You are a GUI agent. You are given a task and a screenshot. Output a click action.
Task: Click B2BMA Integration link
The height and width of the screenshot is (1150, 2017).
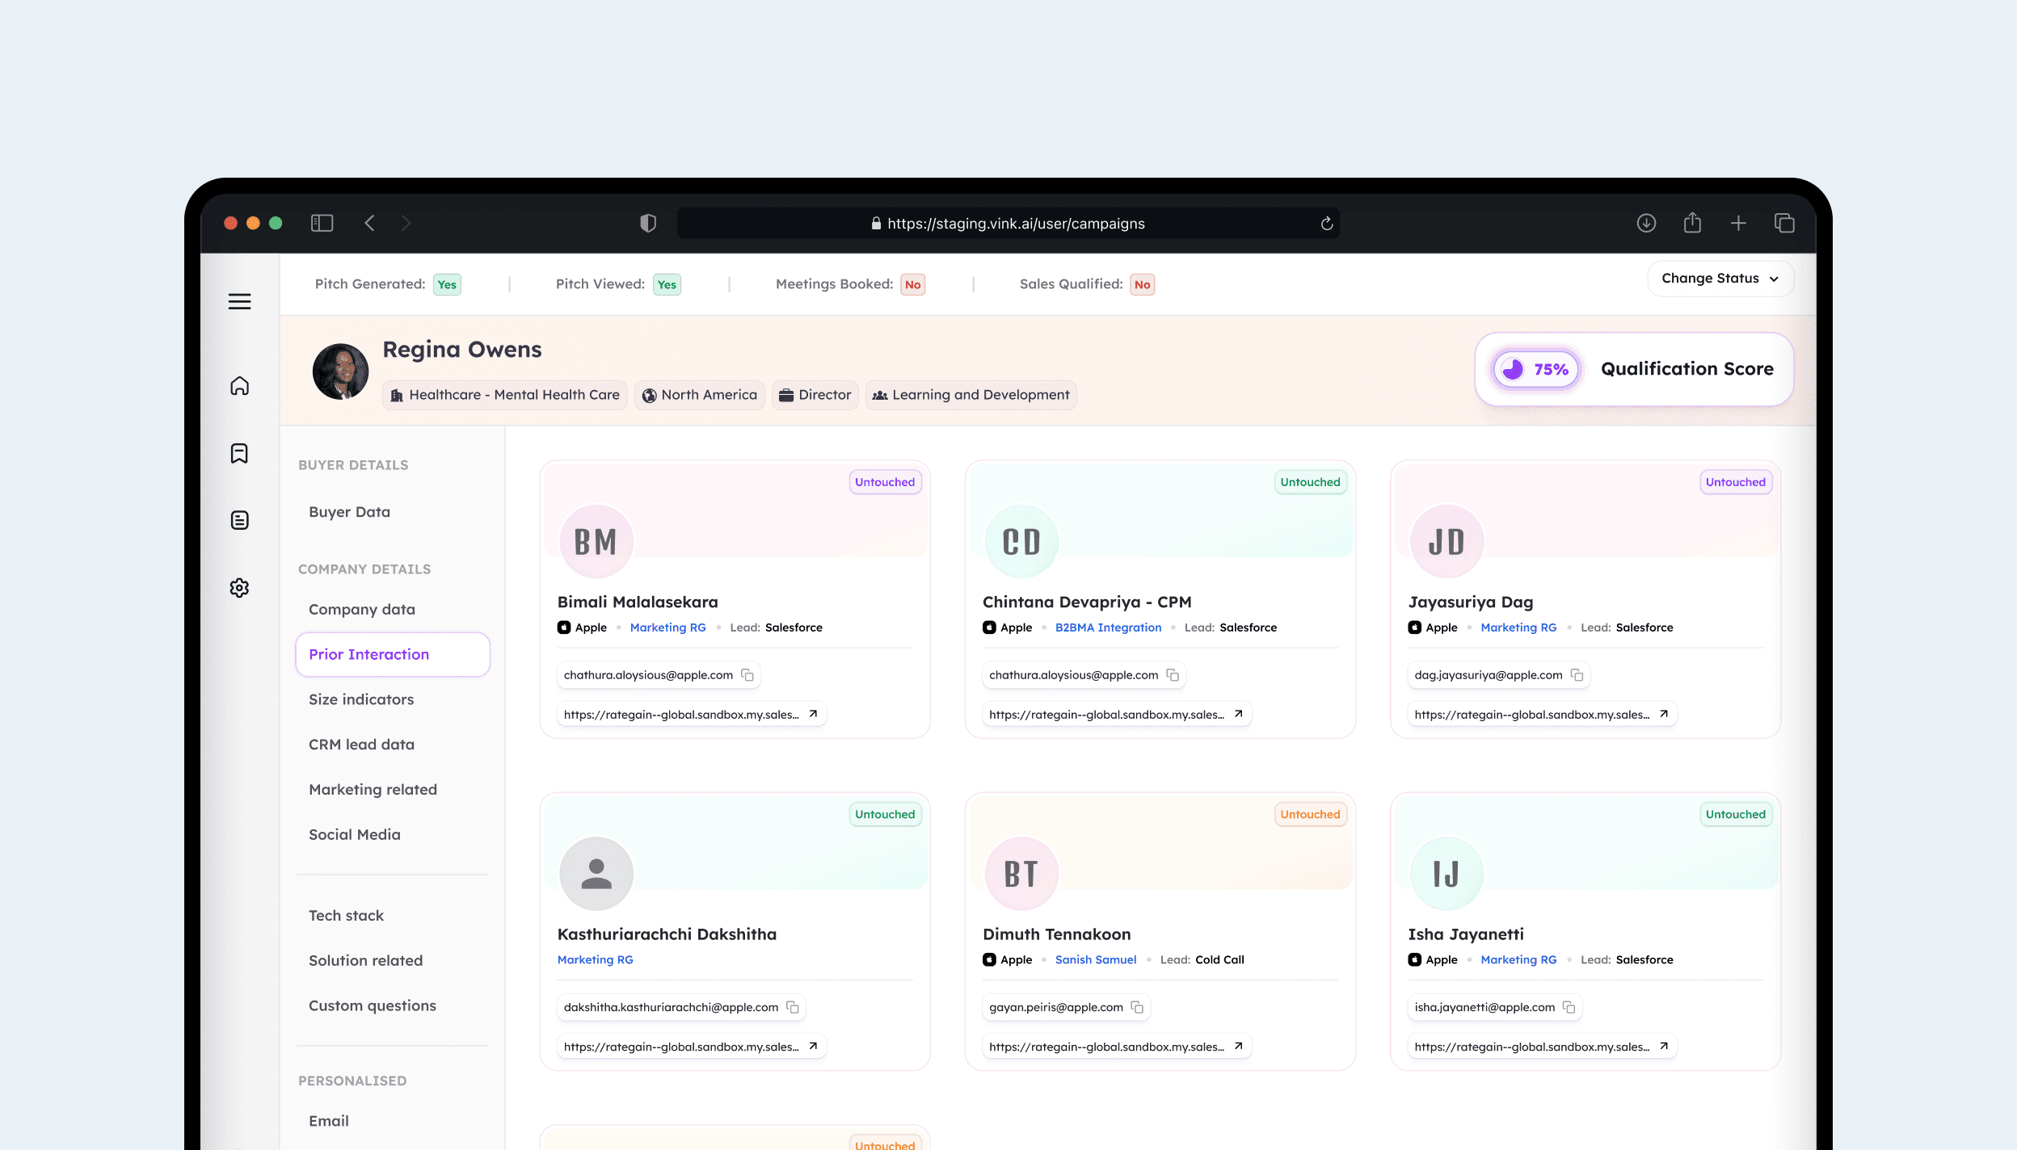tap(1108, 627)
